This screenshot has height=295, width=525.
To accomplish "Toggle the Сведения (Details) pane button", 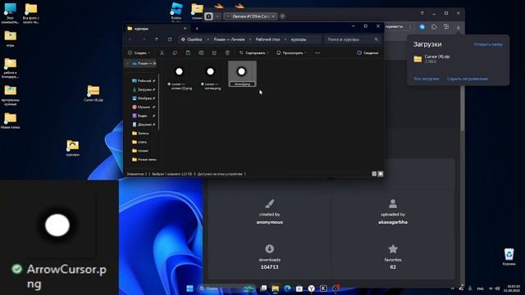I will (x=367, y=52).
